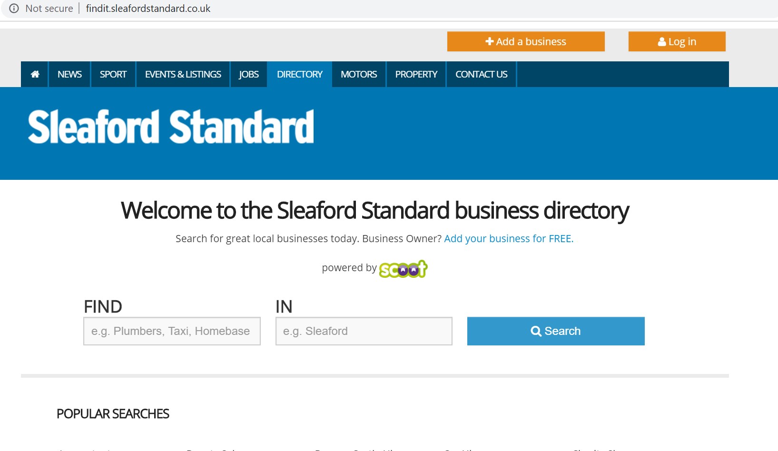This screenshot has height=451, width=778.
Task: Focus the FIND search input field
Action: [172, 331]
